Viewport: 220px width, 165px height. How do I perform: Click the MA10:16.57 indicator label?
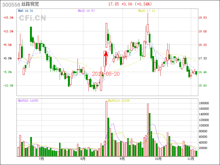pos(86,11)
